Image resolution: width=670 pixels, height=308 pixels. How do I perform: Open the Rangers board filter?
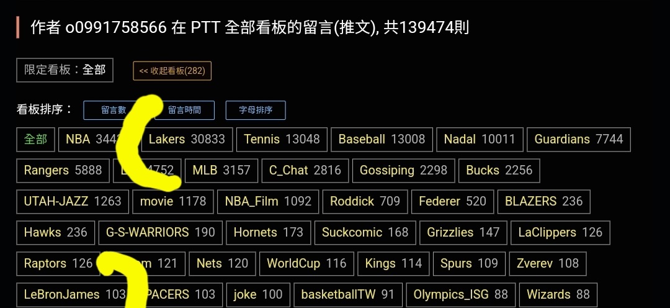coord(63,171)
